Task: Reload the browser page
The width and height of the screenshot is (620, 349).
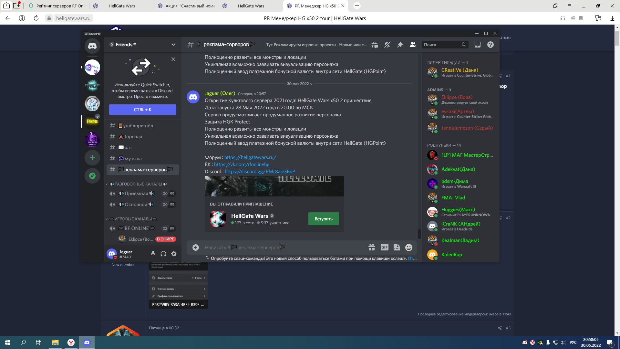Action: 36,18
